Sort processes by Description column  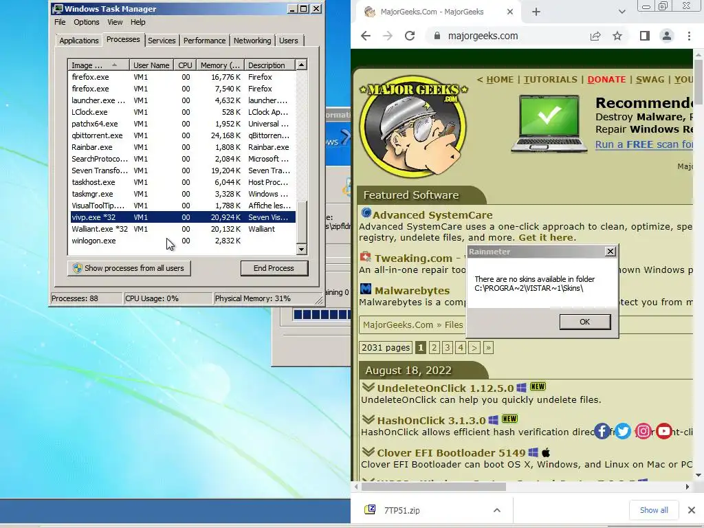click(269, 65)
